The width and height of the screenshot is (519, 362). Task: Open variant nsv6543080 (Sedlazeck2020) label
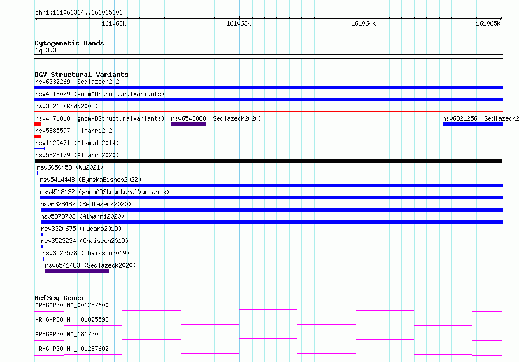click(x=216, y=118)
